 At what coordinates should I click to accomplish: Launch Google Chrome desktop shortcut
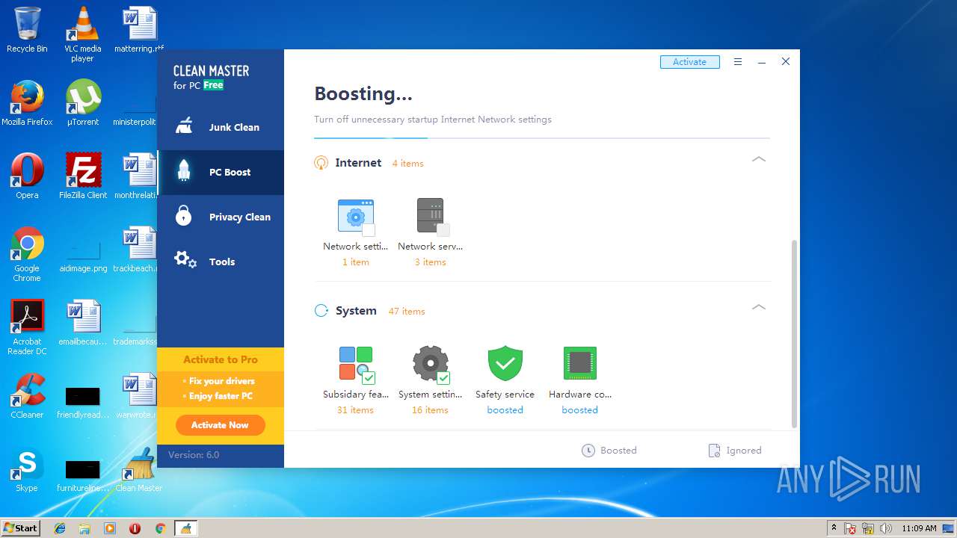(27, 254)
